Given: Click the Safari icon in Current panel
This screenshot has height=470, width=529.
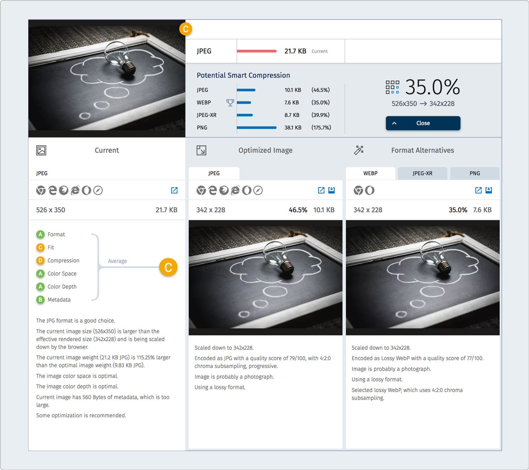Looking at the screenshot, I should coord(98,190).
